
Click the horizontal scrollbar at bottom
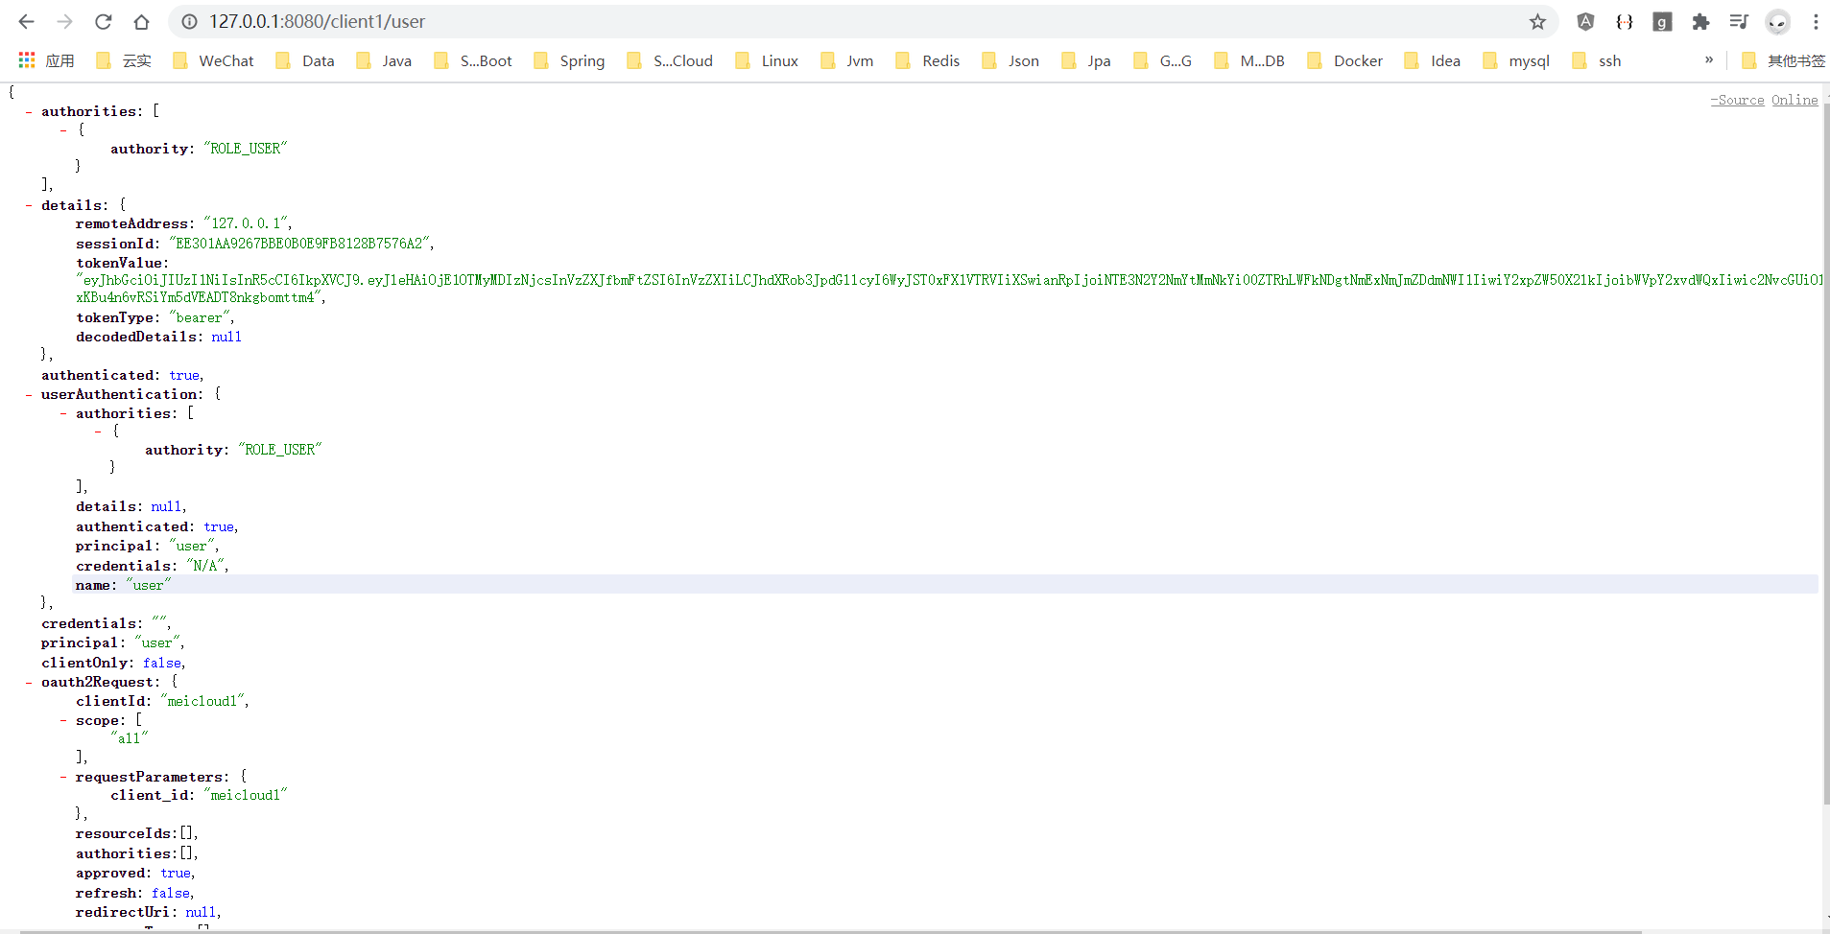[830, 931]
